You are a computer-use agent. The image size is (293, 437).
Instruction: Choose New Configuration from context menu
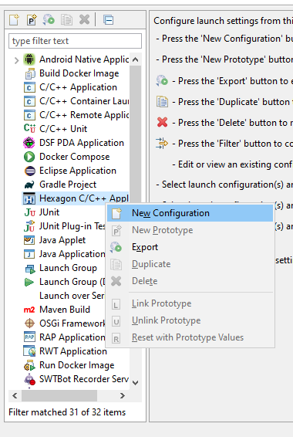190,213
